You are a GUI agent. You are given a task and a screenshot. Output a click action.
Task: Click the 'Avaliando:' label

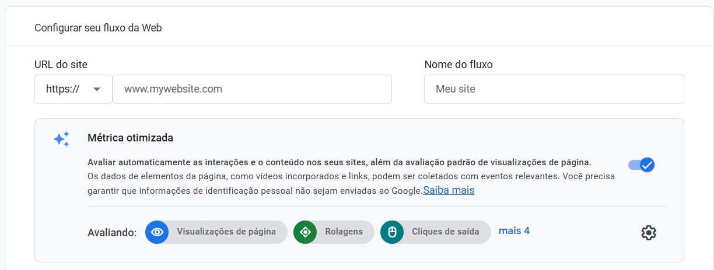pyautogui.click(x=112, y=232)
